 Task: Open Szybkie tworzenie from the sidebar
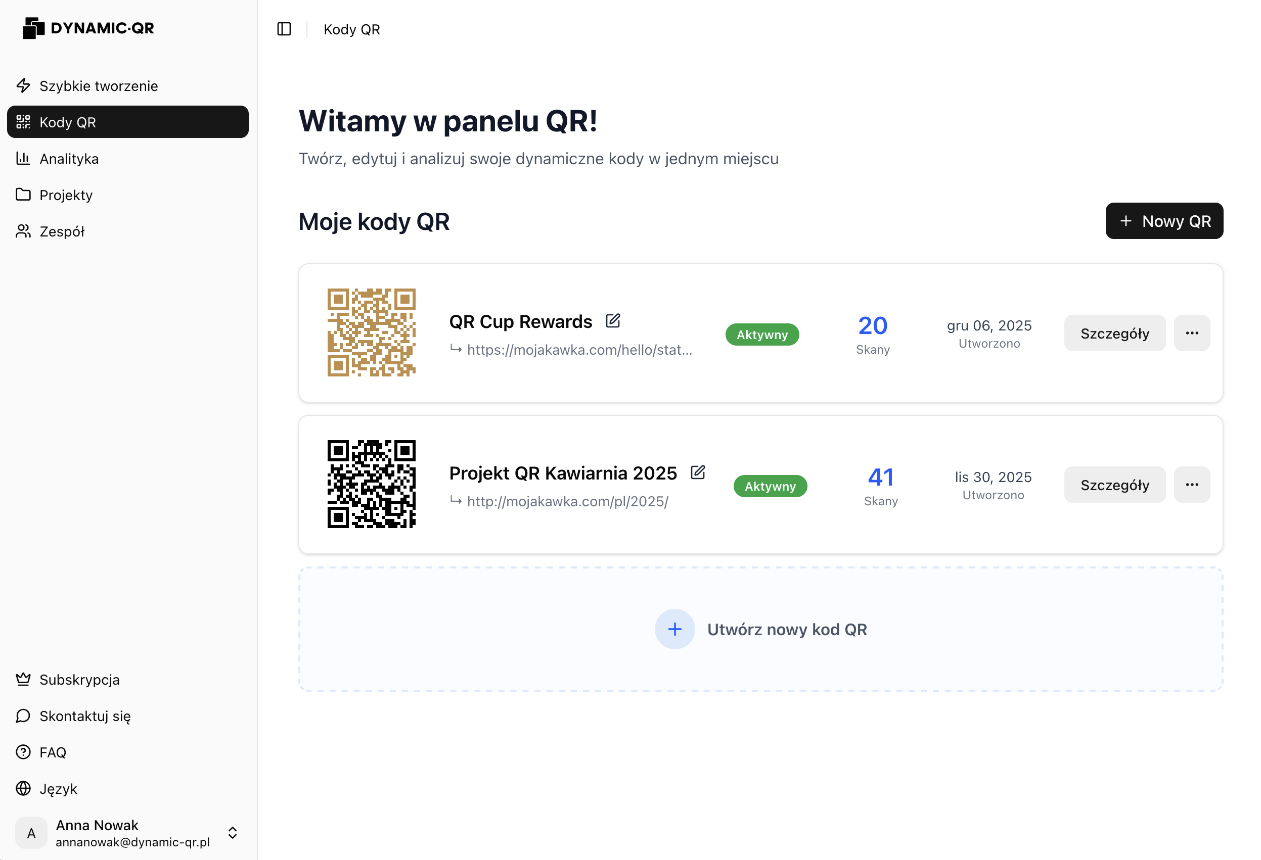tap(98, 86)
